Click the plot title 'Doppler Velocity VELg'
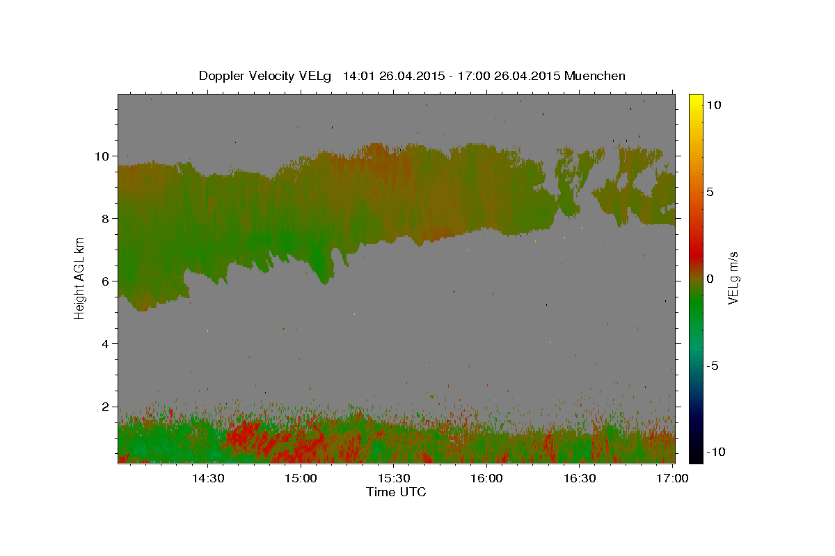The height and width of the screenshot is (556, 835). pyautogui.click(x=267, y=76)
